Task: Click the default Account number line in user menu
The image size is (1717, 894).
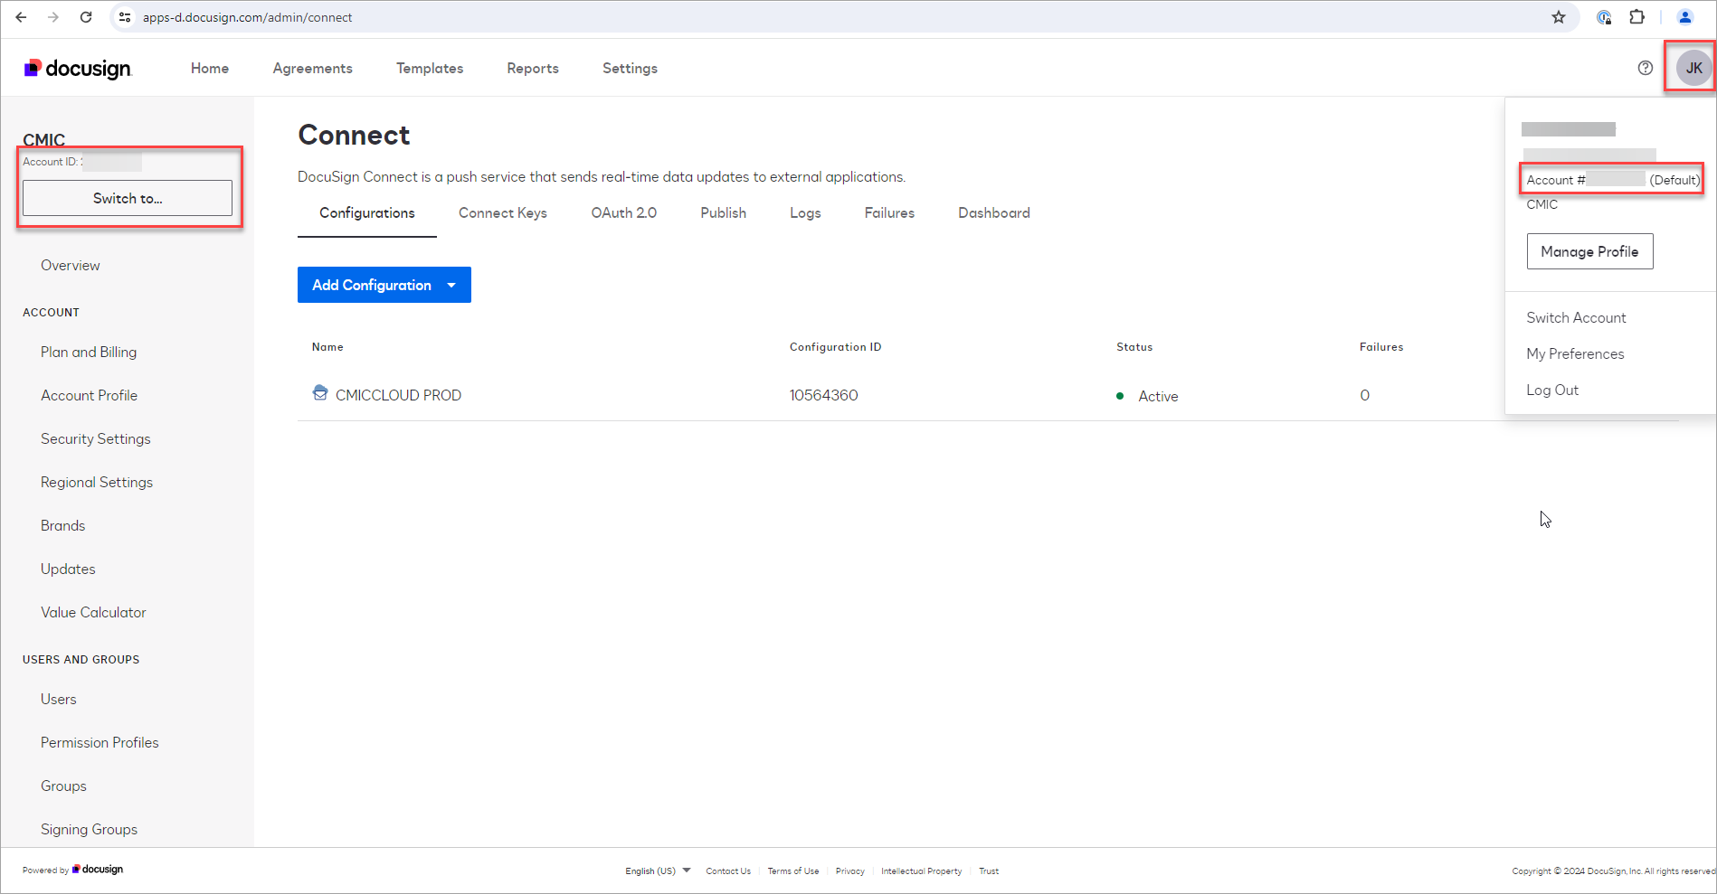Action: (1613, 180)
